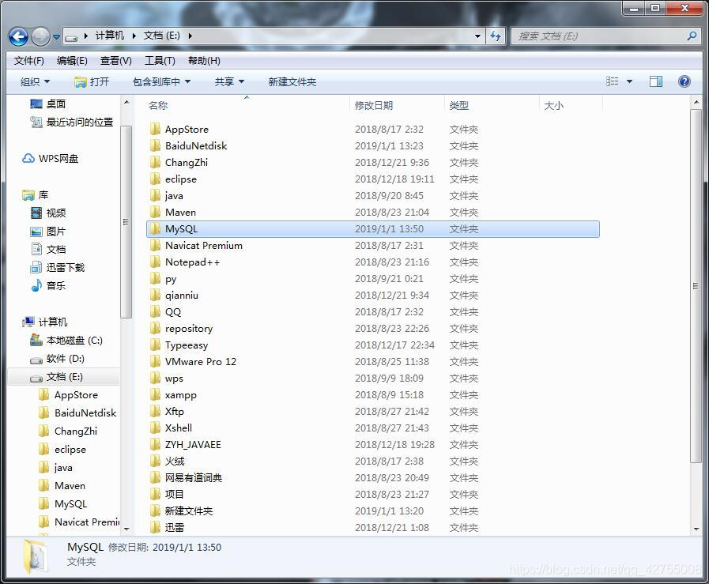Open the 帮助(H) menu
709x584 pixels.
204,61
